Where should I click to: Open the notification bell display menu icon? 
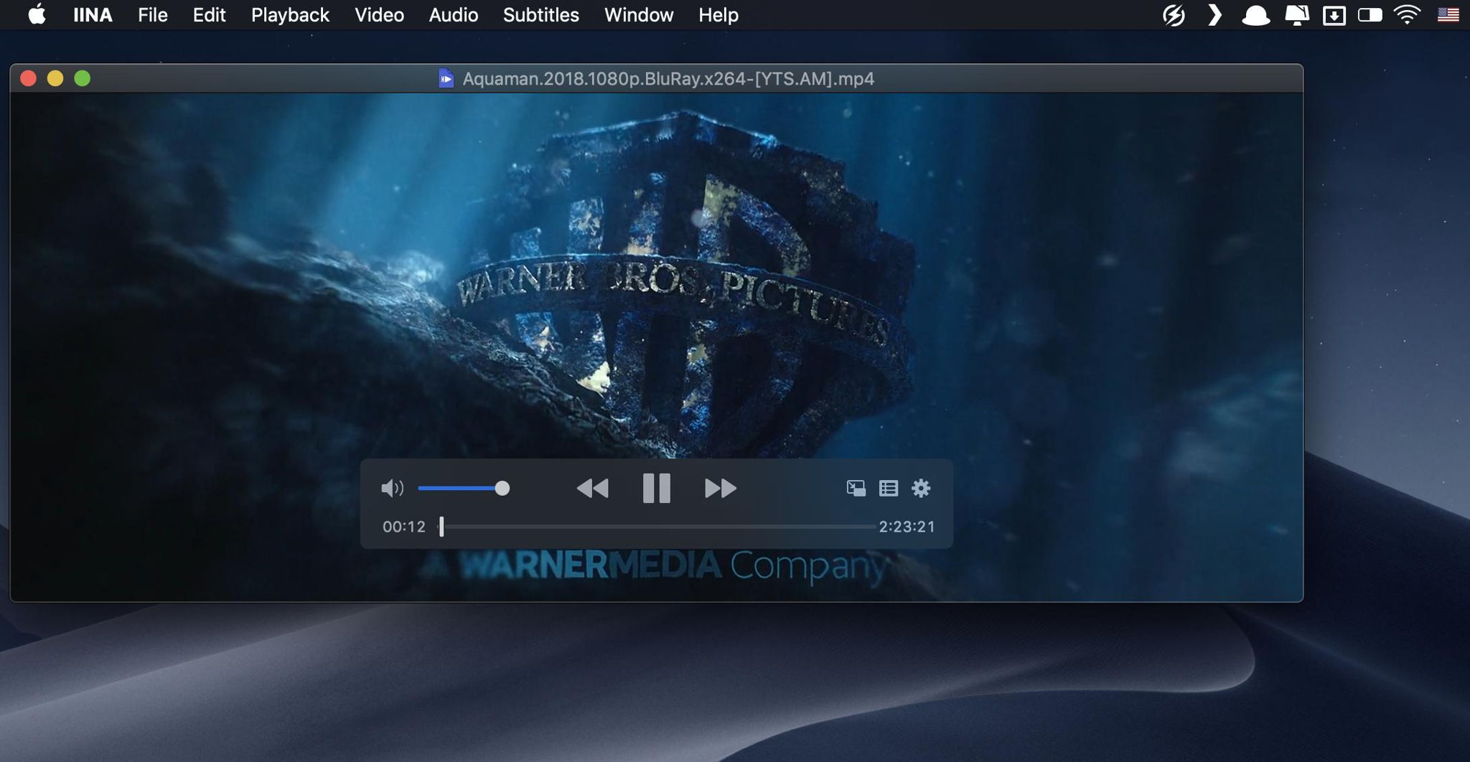point(1297,15)
